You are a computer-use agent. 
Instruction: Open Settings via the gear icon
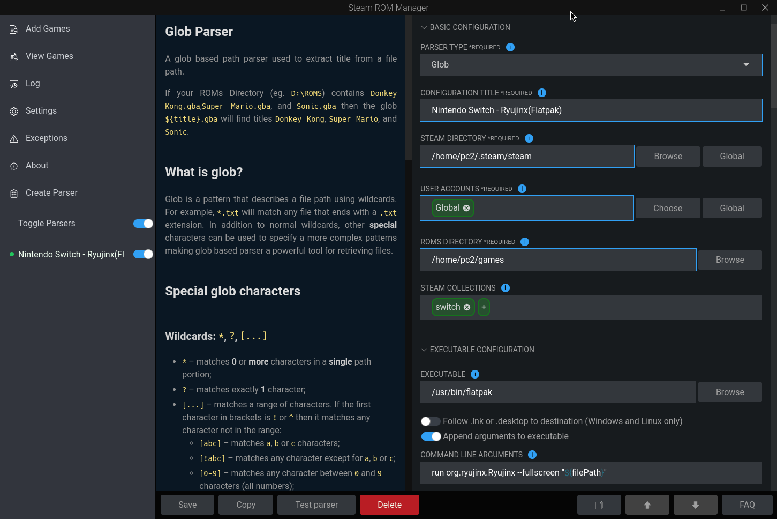[13, 111]
